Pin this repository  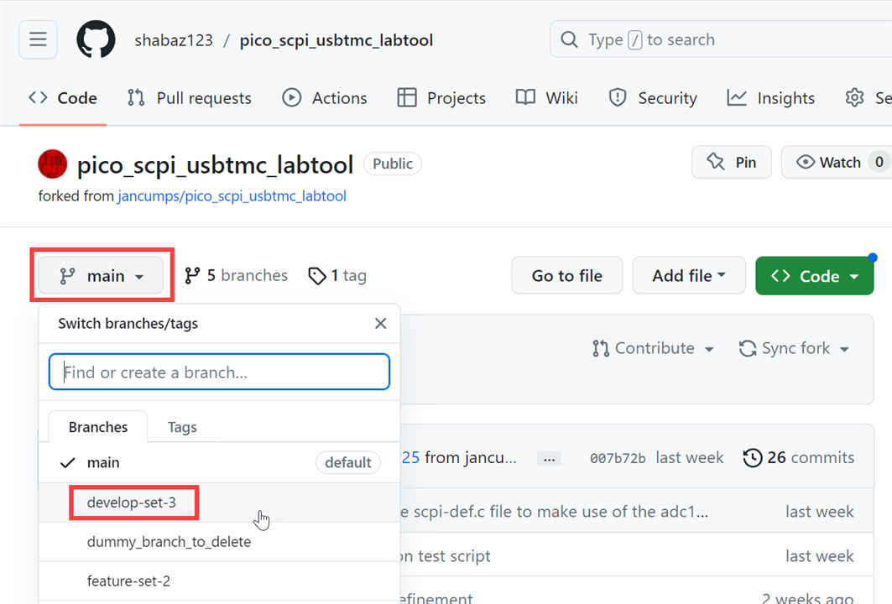(x=732, y=163)
